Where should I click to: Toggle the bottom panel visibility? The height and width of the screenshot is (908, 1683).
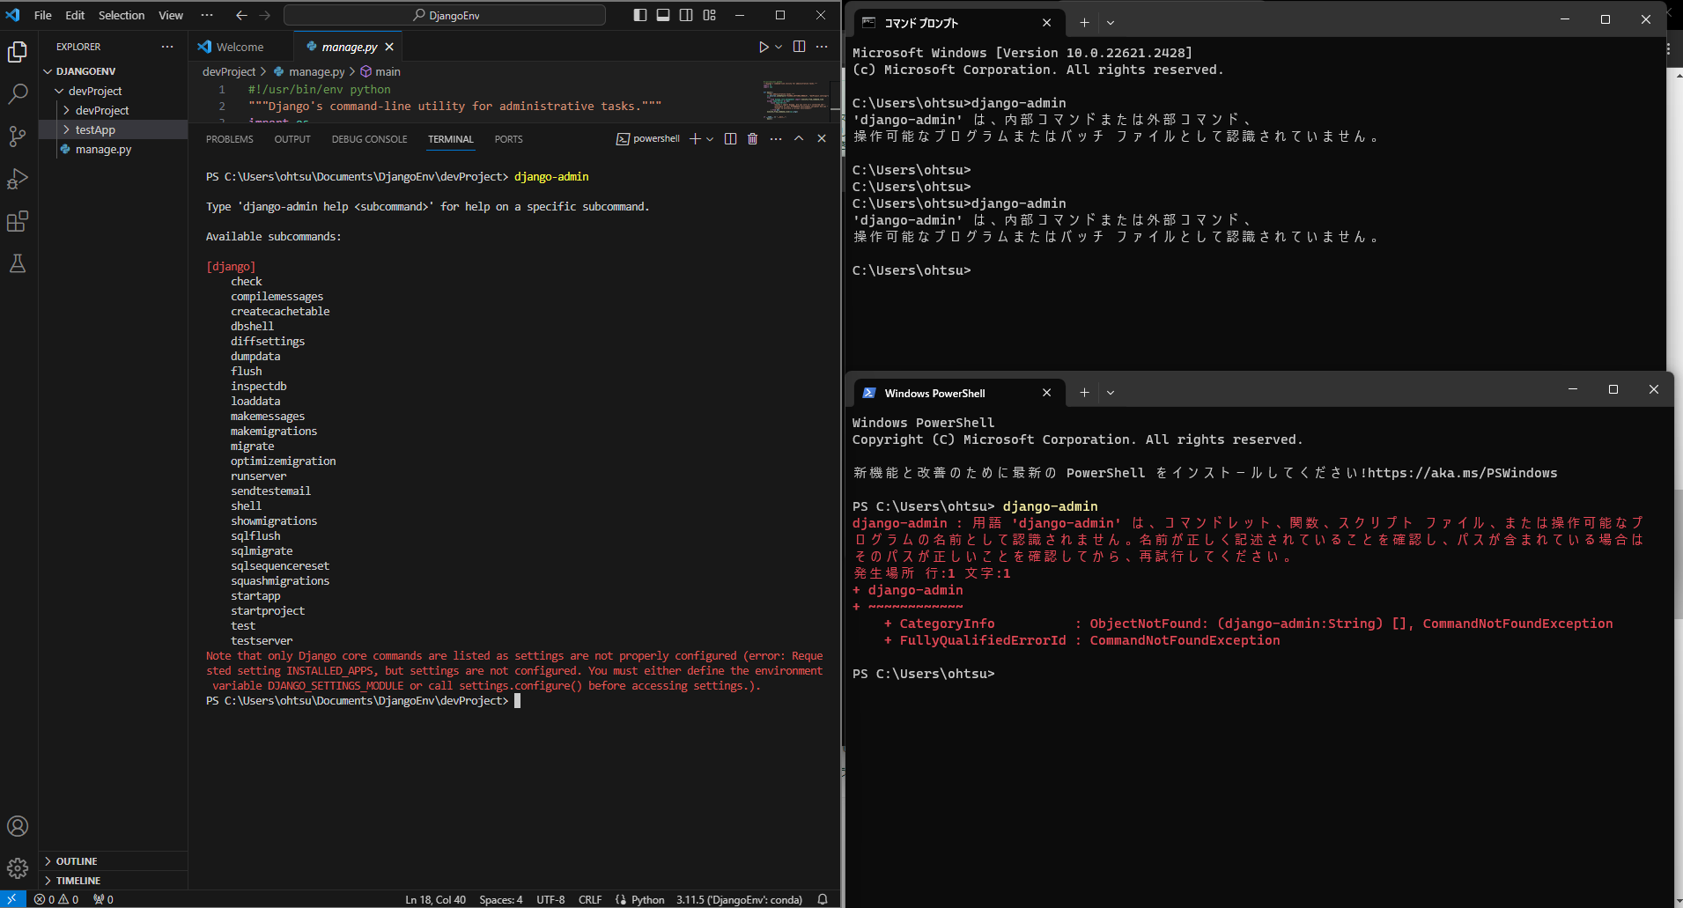pyautogui.click(x=663, y=15)
